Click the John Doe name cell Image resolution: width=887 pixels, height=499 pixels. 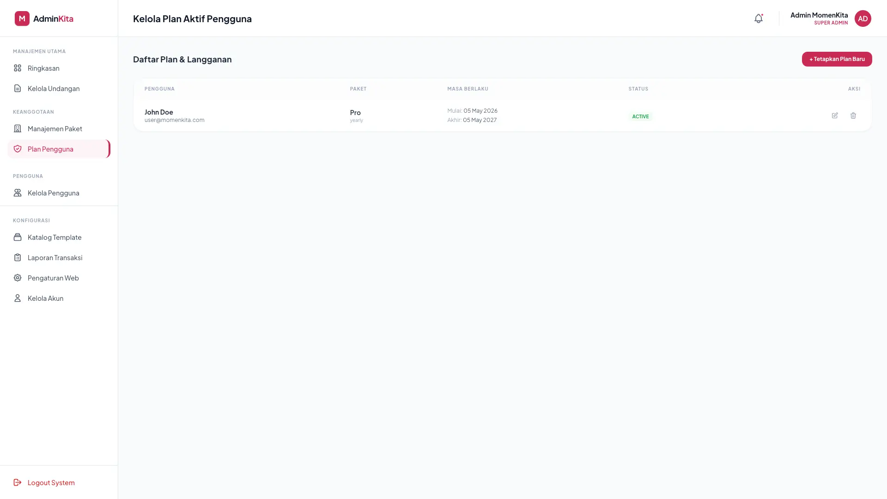click(159, 112)
